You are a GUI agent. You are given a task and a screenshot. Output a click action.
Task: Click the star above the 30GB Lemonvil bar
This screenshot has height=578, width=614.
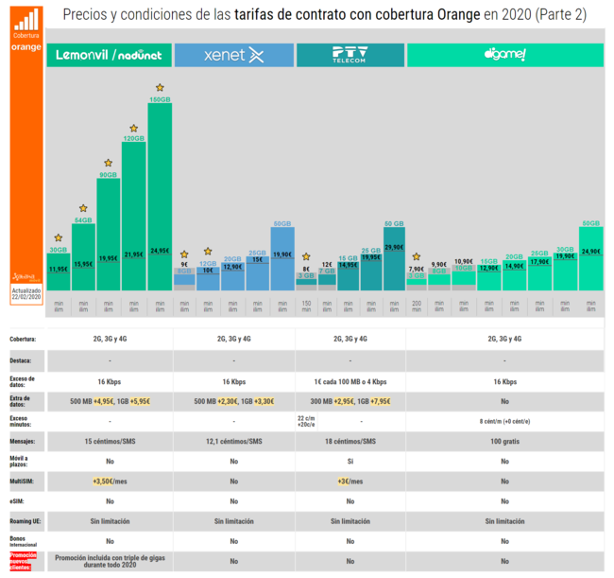pyautogui.click(x=59, y=238)
